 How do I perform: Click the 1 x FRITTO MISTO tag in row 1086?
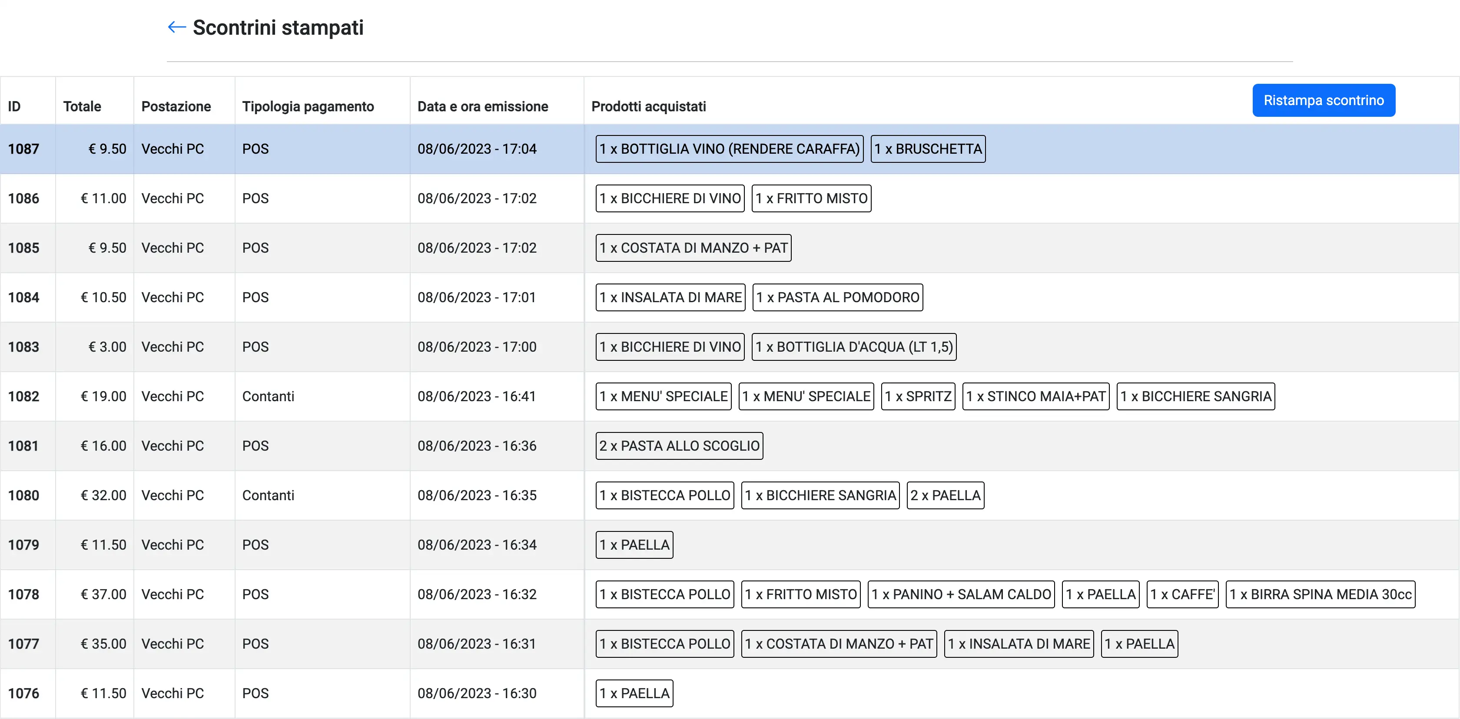click(810, 198)
